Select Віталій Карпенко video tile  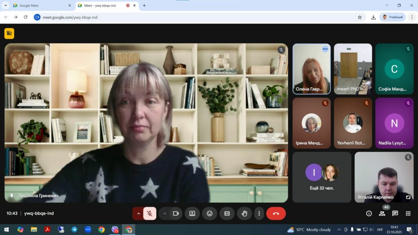(x=384, y=177)
